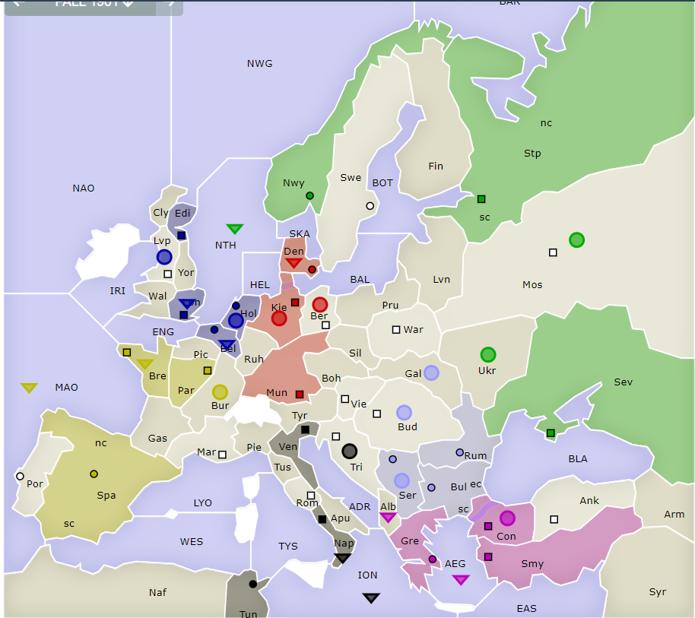Click the NWG sea label

click(260, 64)
